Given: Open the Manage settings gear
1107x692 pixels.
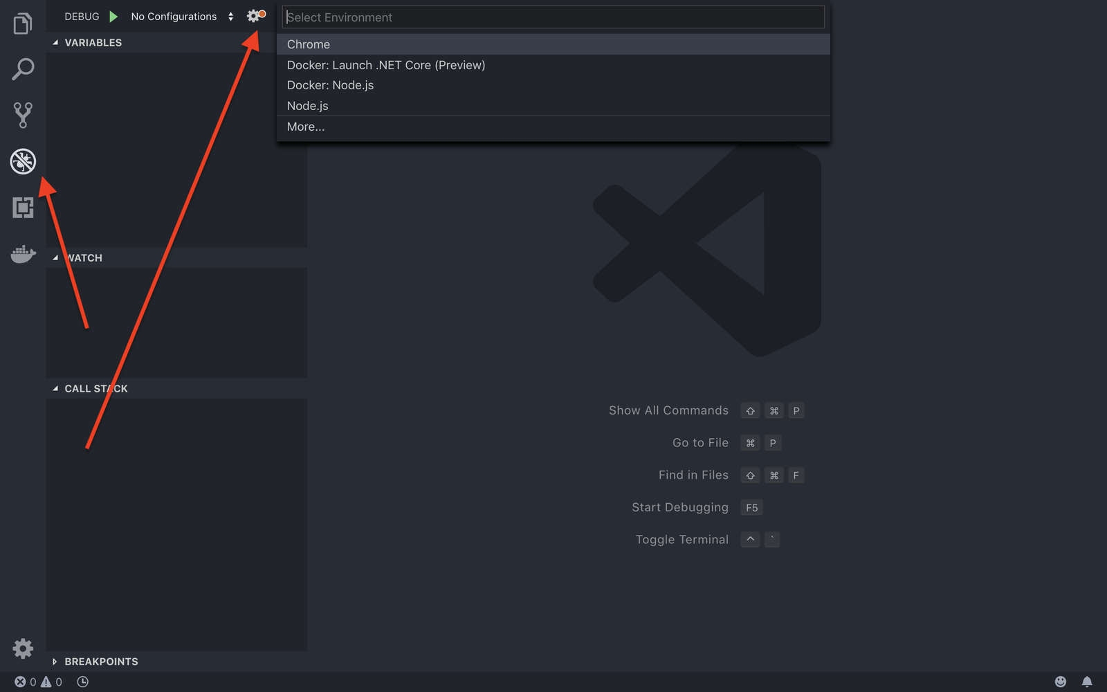Looking at the screenshot, I should [x=23, y=648].
